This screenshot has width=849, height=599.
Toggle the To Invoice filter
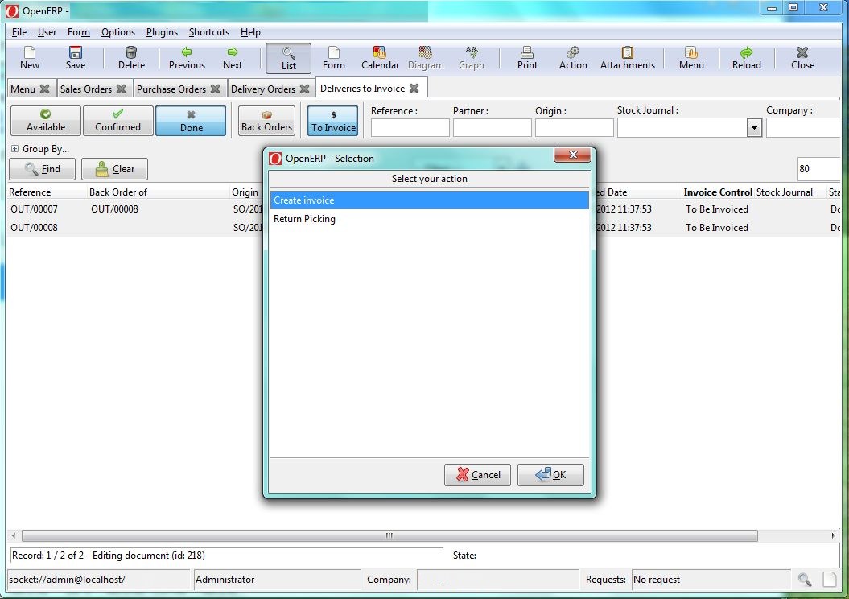(333, 120)
